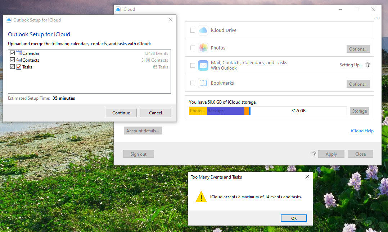Uncheck the Tasks checkbox in Outlook Setup

[x=12, y=67]
